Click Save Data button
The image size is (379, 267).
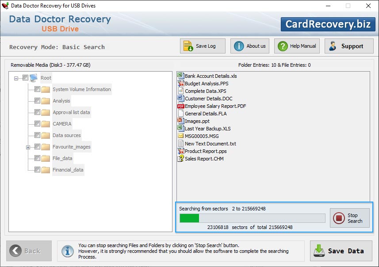341,251
